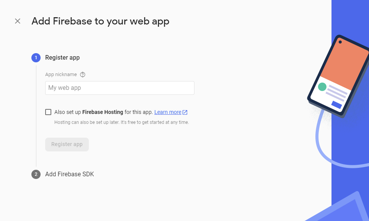This screenshot has height=221, width=369.
Task: Enable the Firebase Hosting checkbox
Action: tap(48, 112)
